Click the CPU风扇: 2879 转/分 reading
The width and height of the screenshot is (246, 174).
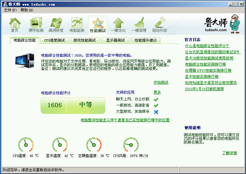(131, 156)
